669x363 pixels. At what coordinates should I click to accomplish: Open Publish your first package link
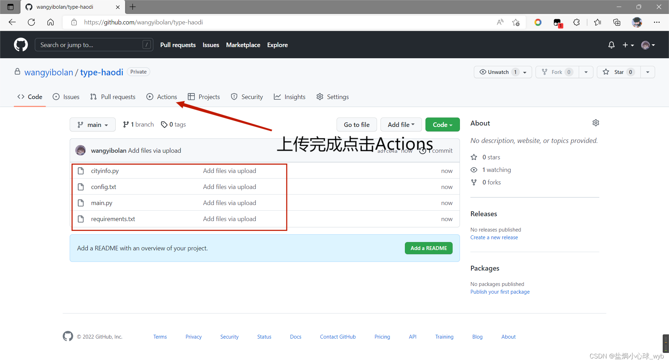500,292
